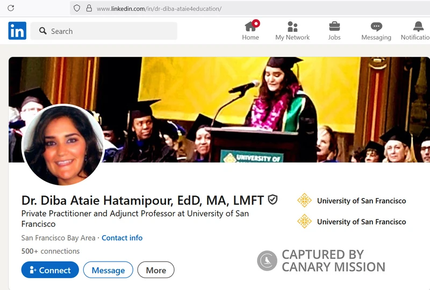Click second University of San Francisco logo
The height and width of the screenshot is (290, 430).
[304, 221]
